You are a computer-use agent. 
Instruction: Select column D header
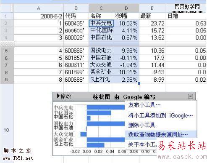pos(126,8)
